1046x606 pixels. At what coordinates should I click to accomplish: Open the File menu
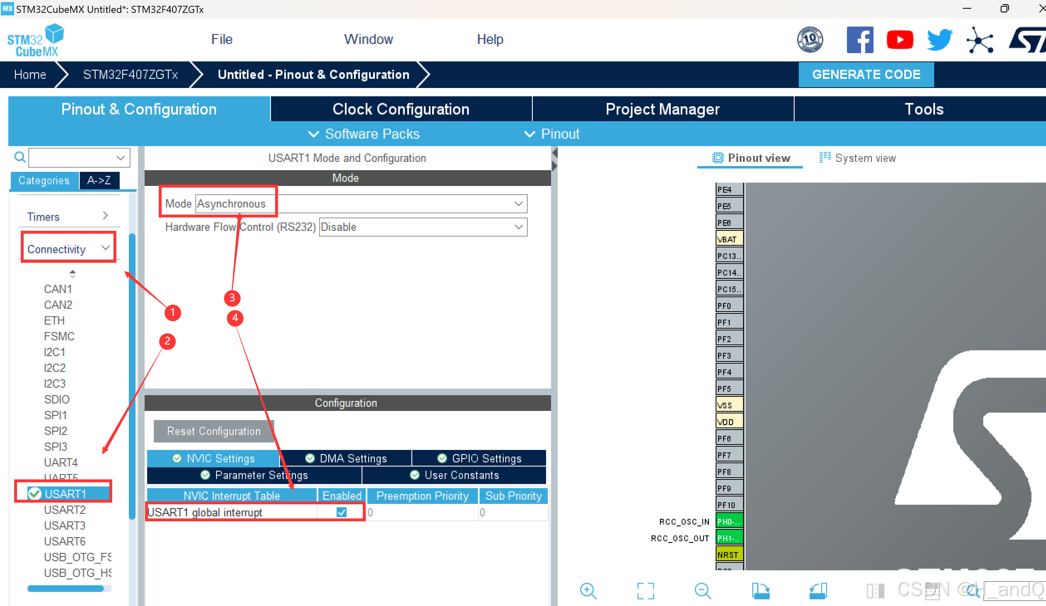[x=222, y=39]
